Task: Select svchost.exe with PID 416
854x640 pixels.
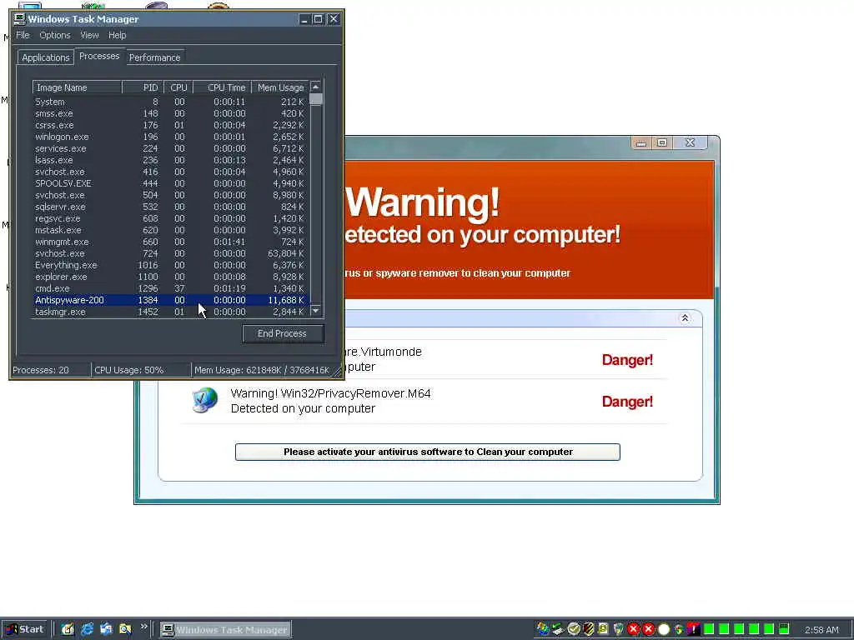Action: point(170,172)
